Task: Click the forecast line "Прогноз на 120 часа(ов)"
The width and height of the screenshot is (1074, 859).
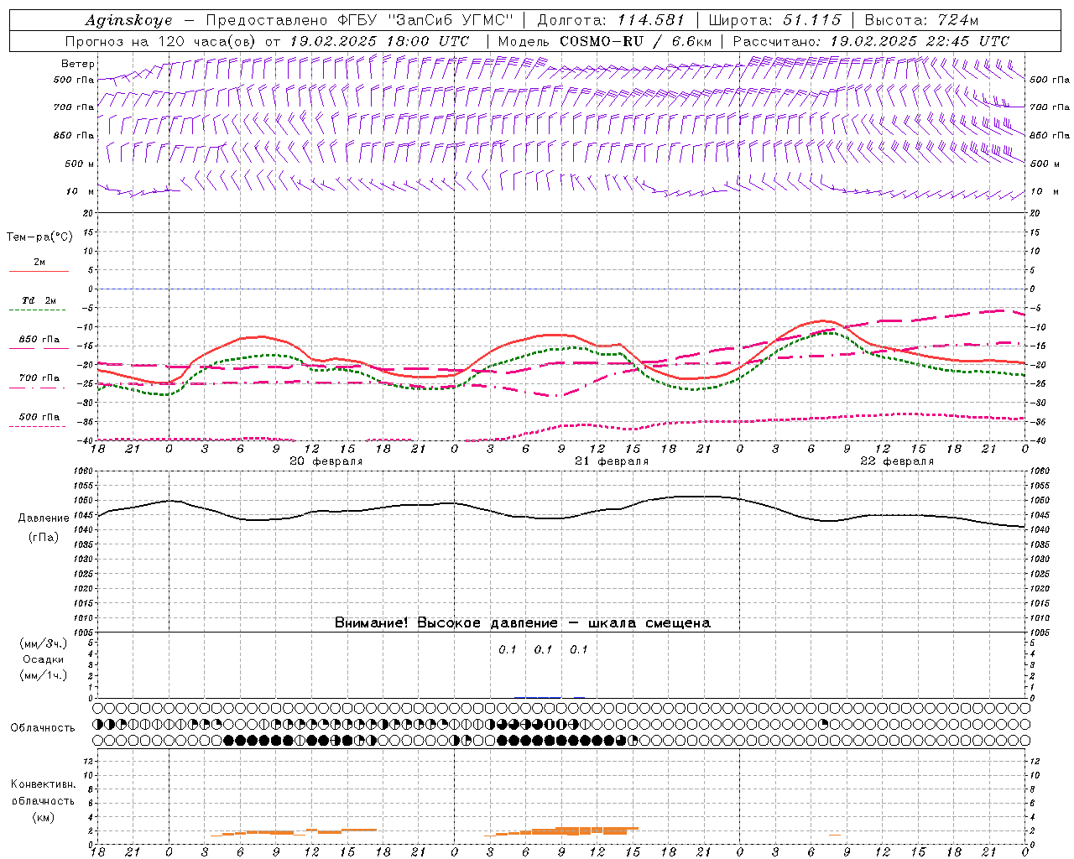Action: 162,41
